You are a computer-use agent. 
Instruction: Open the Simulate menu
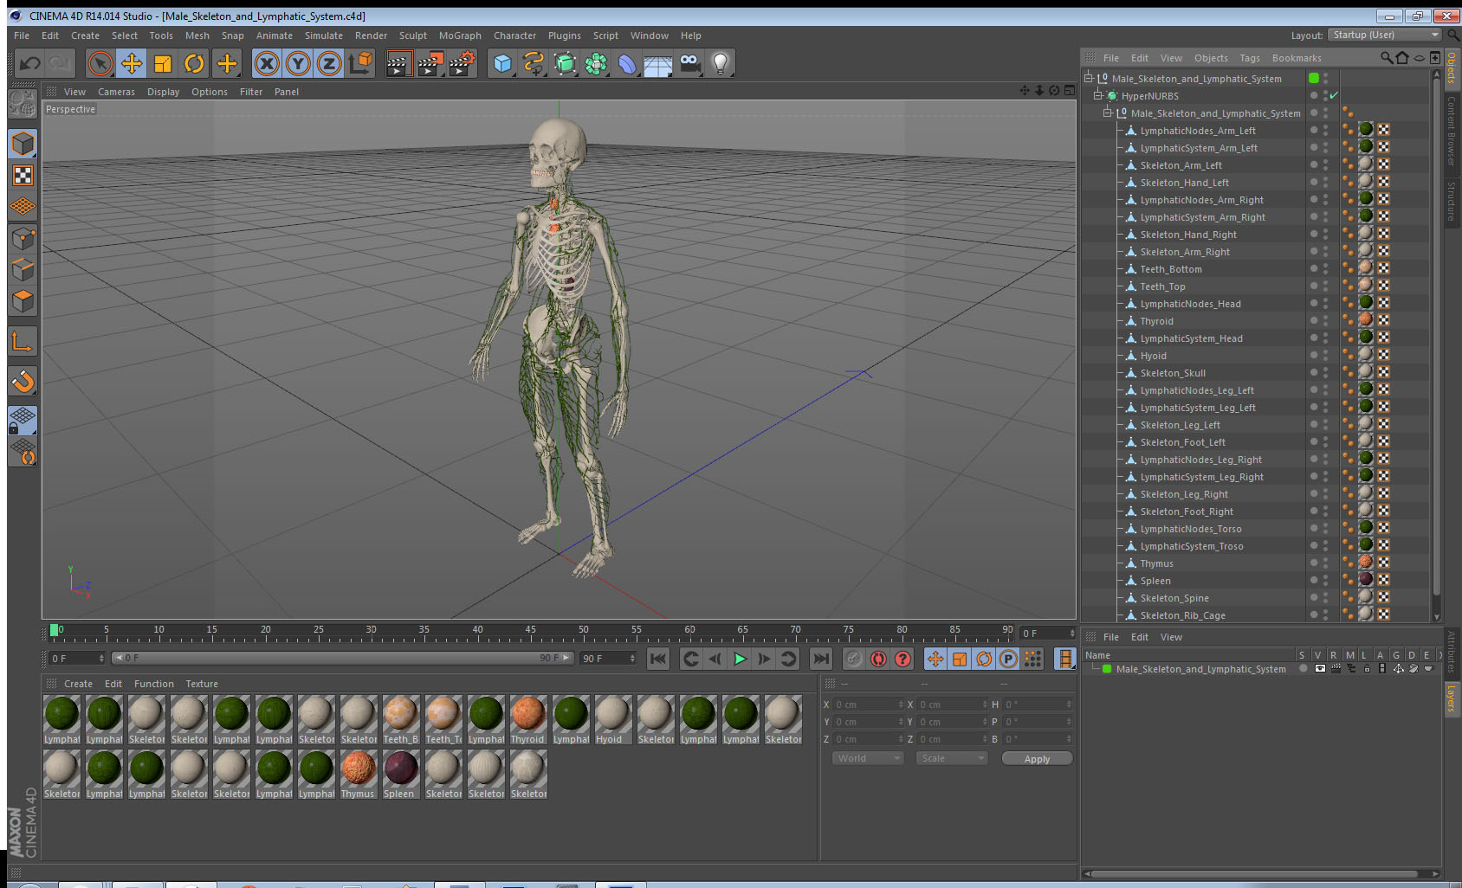pos(324,35)
